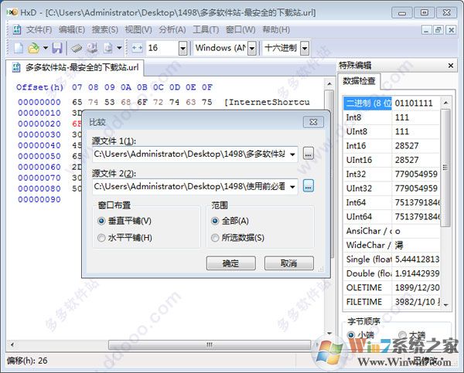Viewport: 464px width, 373px height.
Task: Open the 文件(F) menu
Action: (39, 30)
